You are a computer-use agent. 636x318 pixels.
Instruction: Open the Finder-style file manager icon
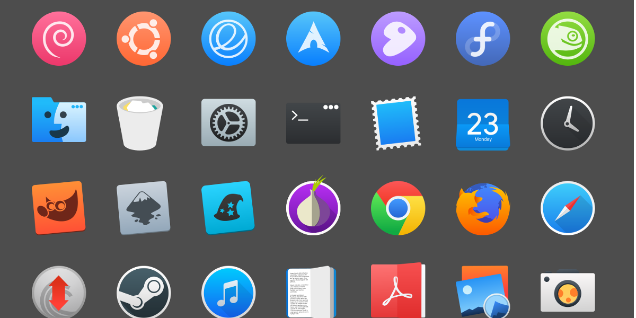tap(59, 119)
